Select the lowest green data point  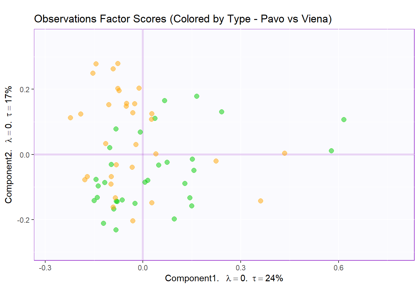click(116, 230)
